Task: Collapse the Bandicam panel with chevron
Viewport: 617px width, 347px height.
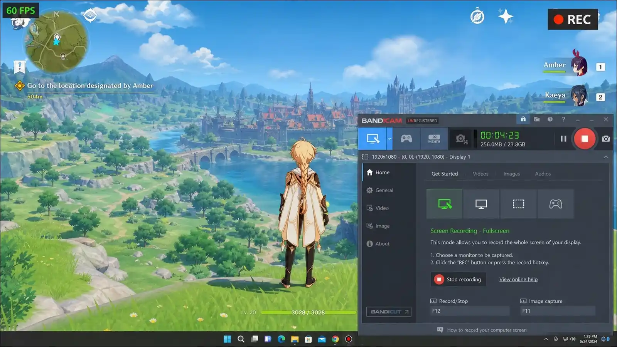Action: pos(606,157)
